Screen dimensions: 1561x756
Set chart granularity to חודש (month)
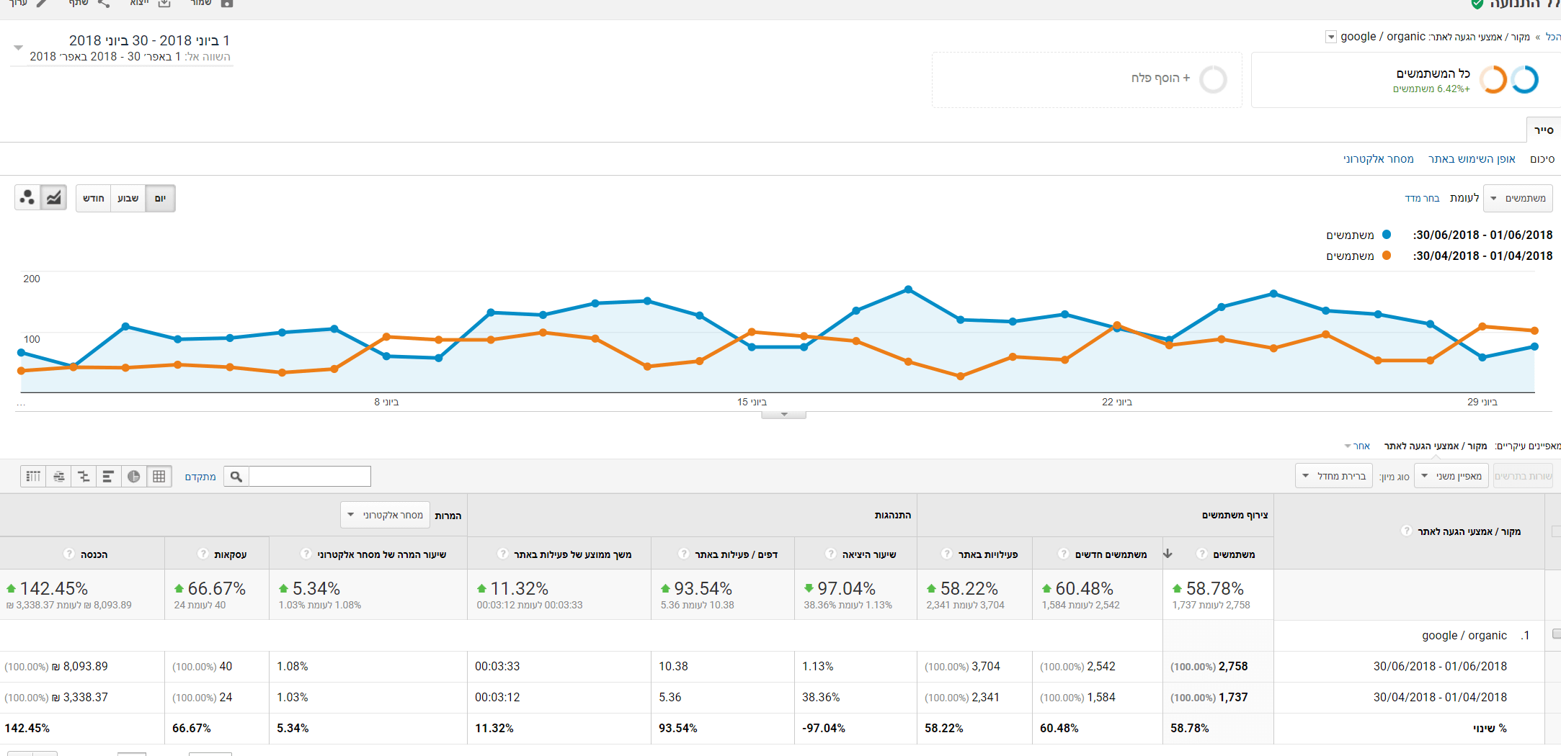coord(94,198)
